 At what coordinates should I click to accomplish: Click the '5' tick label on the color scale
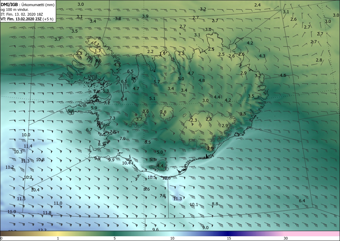click(115, 238)
